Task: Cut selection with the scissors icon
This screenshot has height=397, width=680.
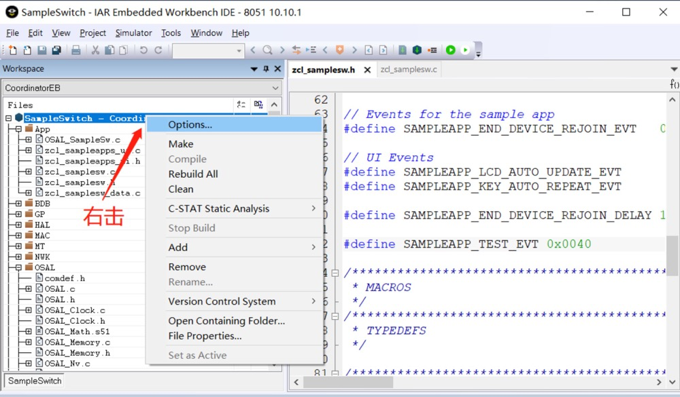Action: pos(95,50)
